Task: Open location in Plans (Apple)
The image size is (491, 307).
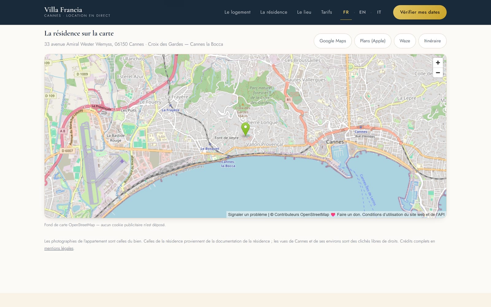Action: click(373, 41)
